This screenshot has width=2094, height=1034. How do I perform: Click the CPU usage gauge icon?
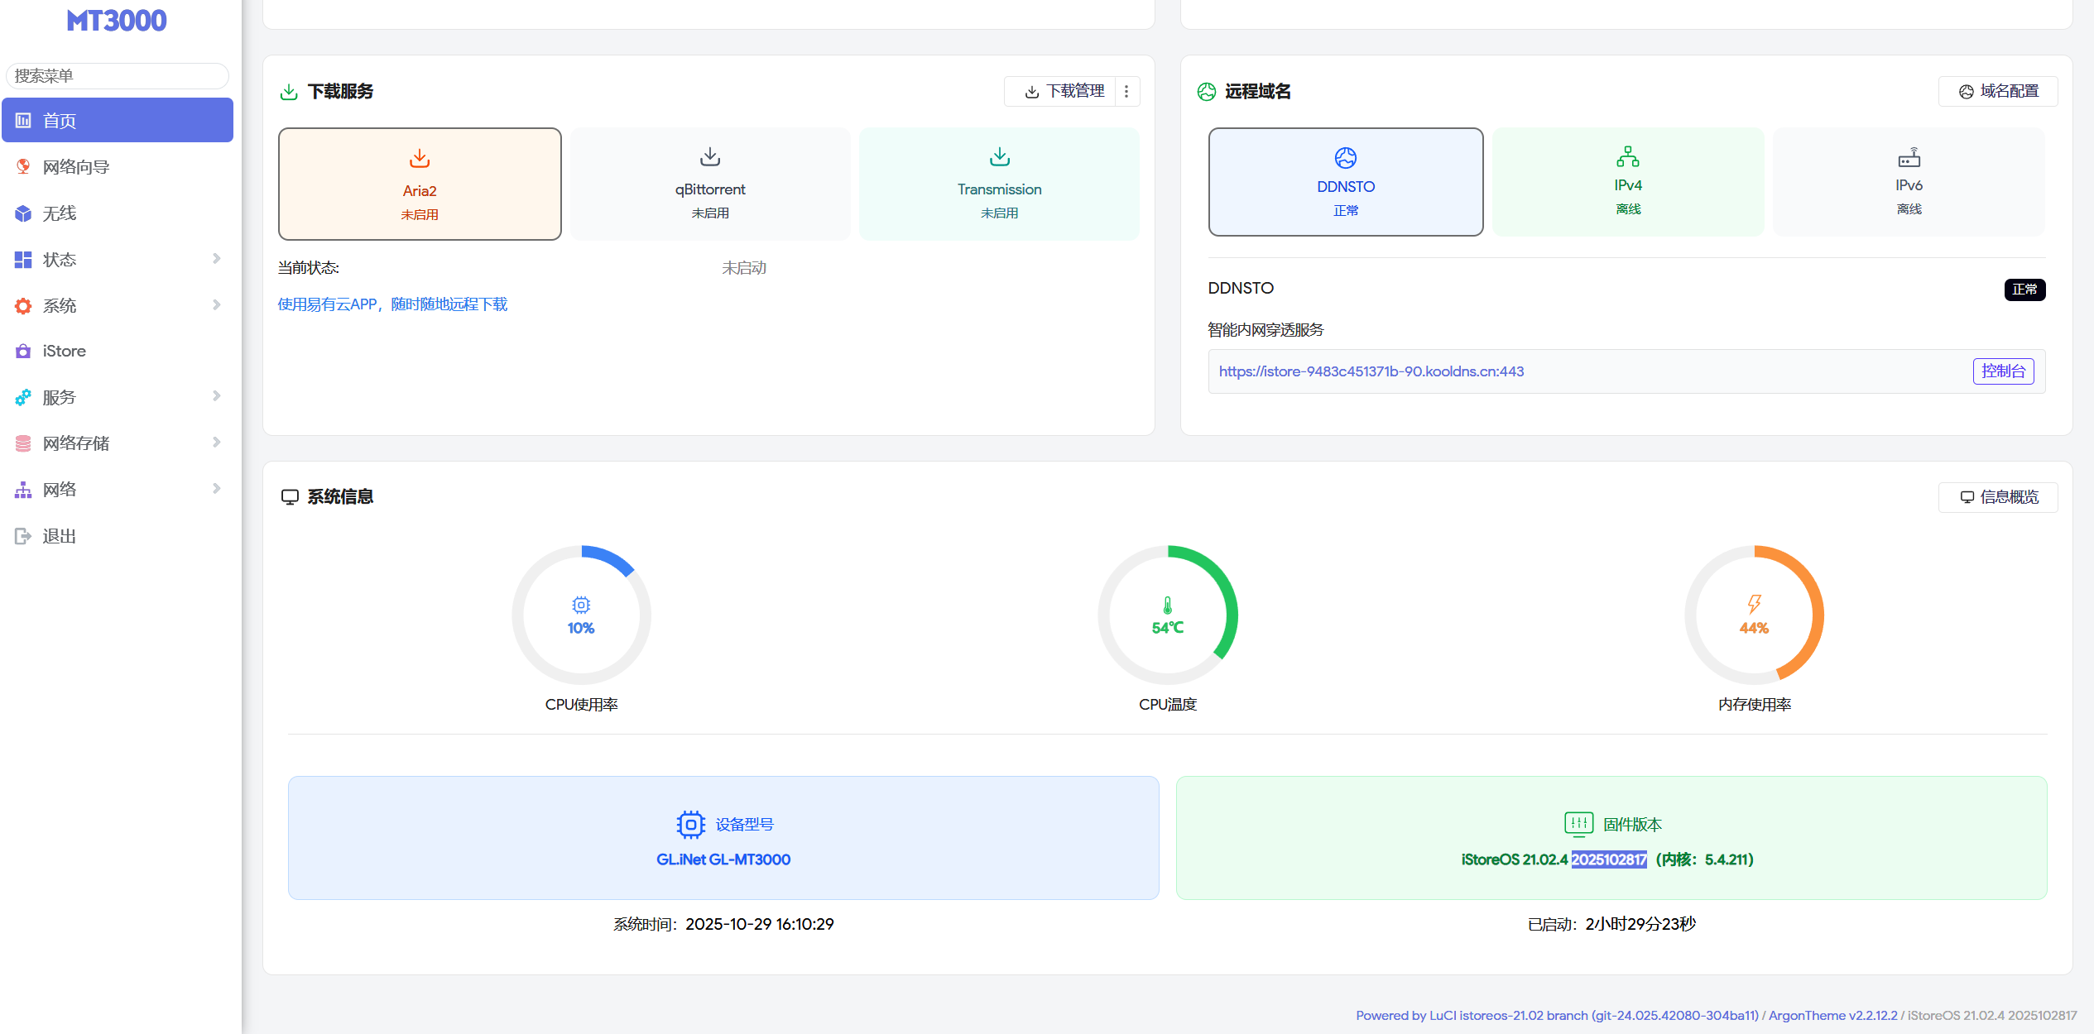tap(581, 605)
